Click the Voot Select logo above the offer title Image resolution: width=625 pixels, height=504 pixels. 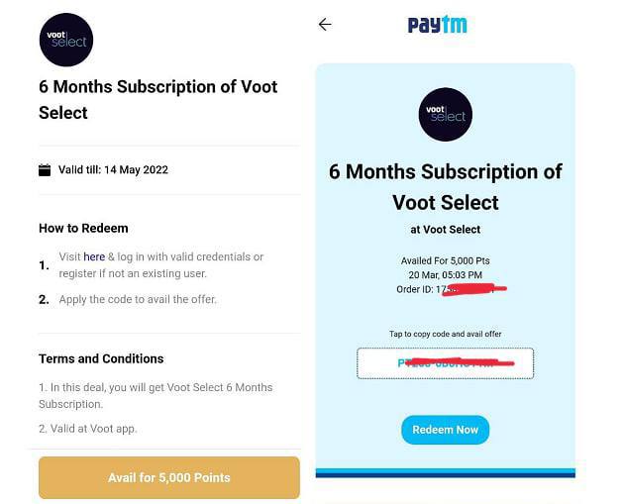tap(66, 40)
